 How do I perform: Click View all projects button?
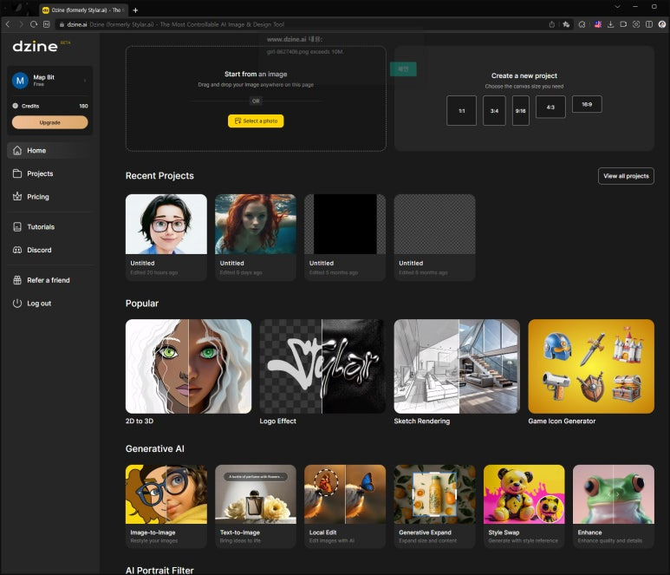point(626,176)
